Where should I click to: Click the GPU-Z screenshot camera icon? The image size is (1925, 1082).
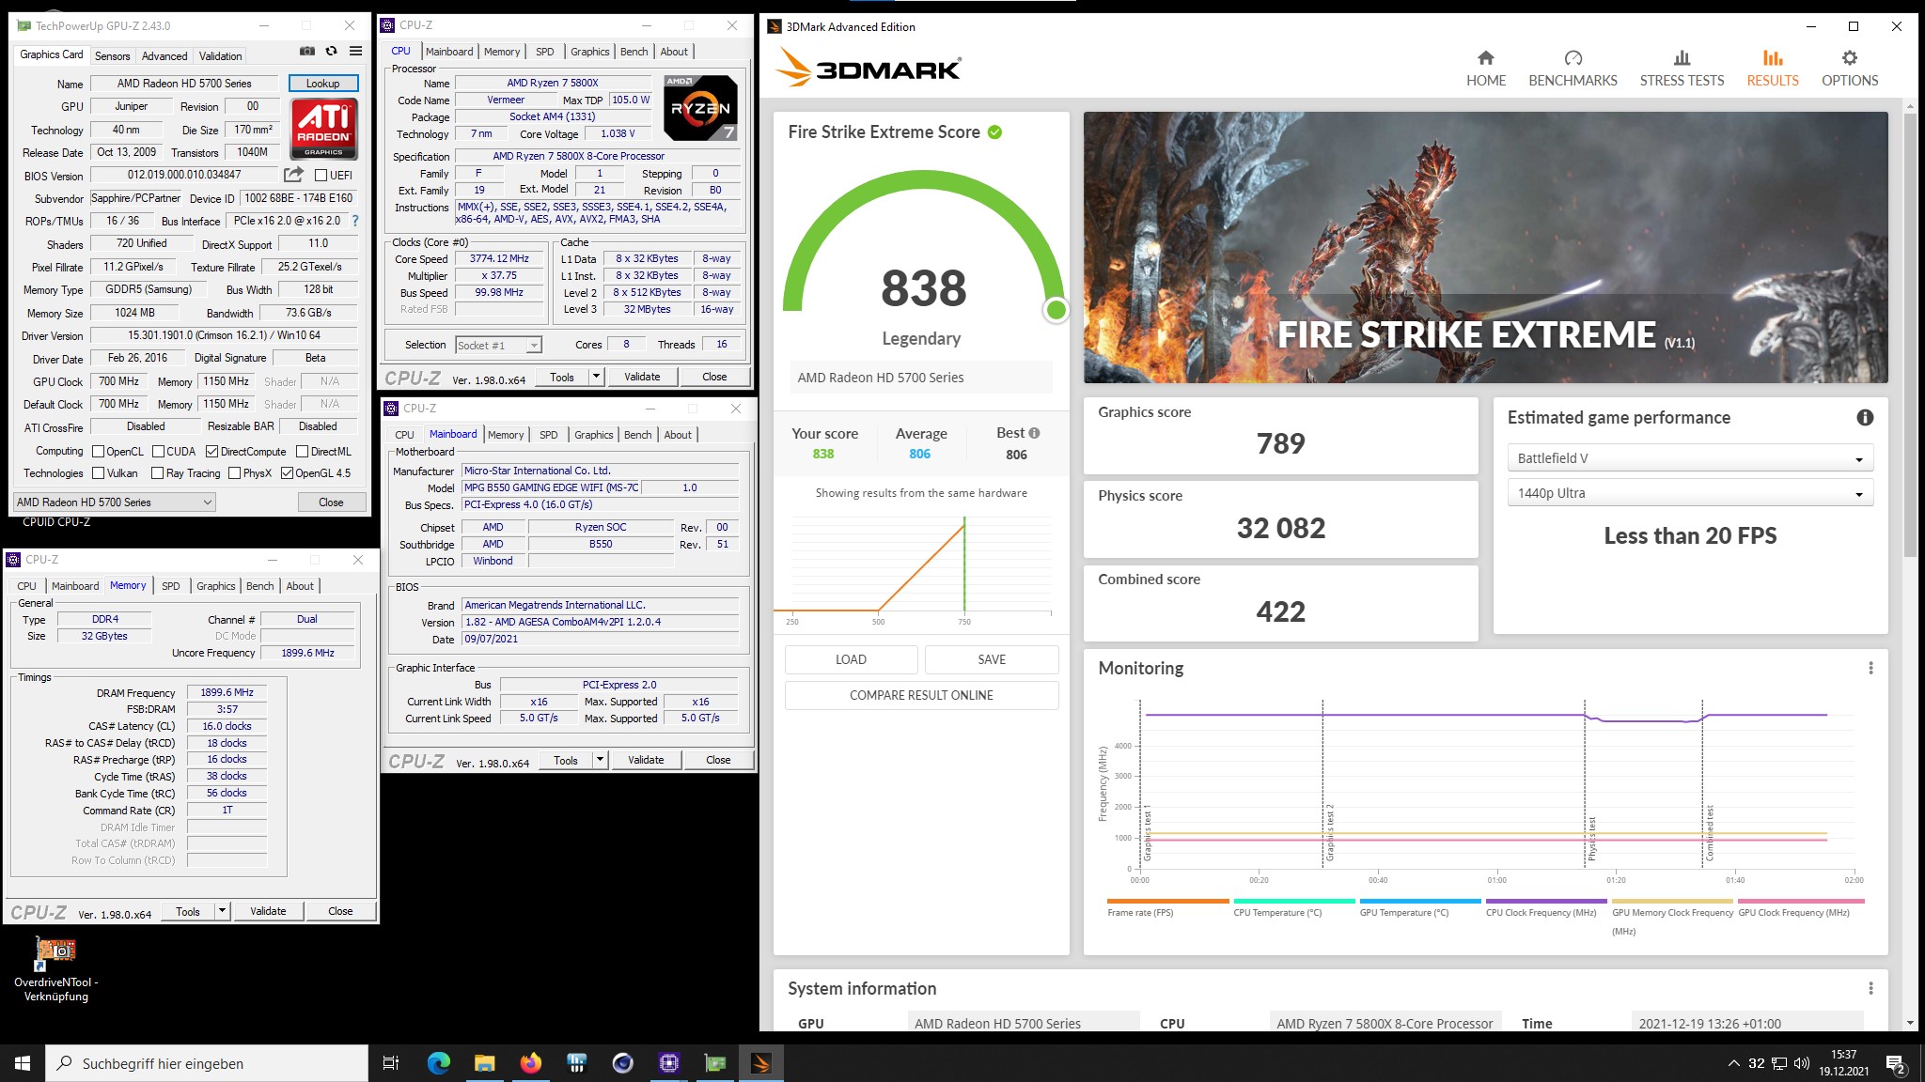[307, 52]
